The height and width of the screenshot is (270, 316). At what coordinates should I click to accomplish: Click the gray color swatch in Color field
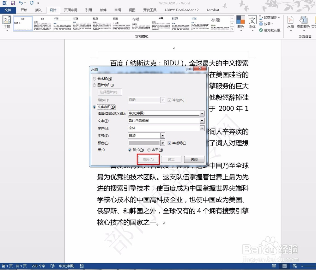(x=144, y=143)
